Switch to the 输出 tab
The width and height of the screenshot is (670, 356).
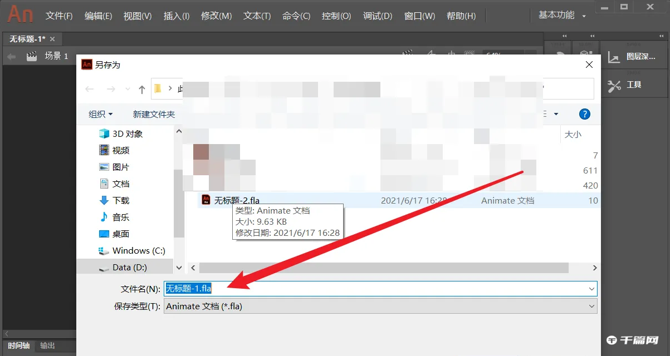pos(47,345)
